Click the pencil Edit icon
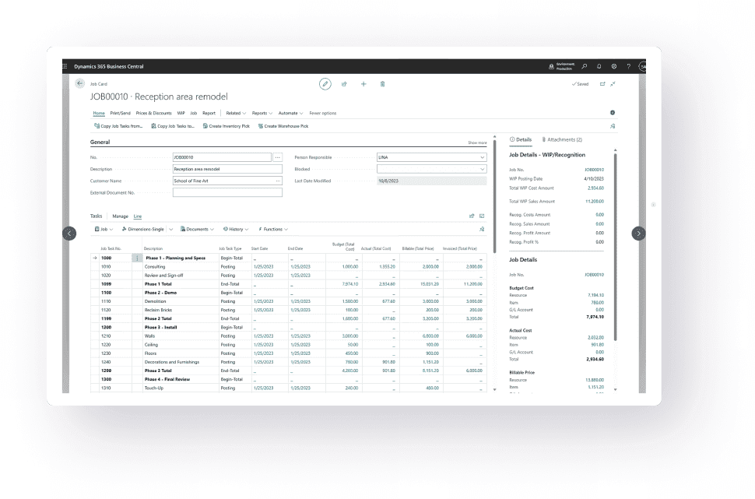The image size is (755, 499). point(325,84)
